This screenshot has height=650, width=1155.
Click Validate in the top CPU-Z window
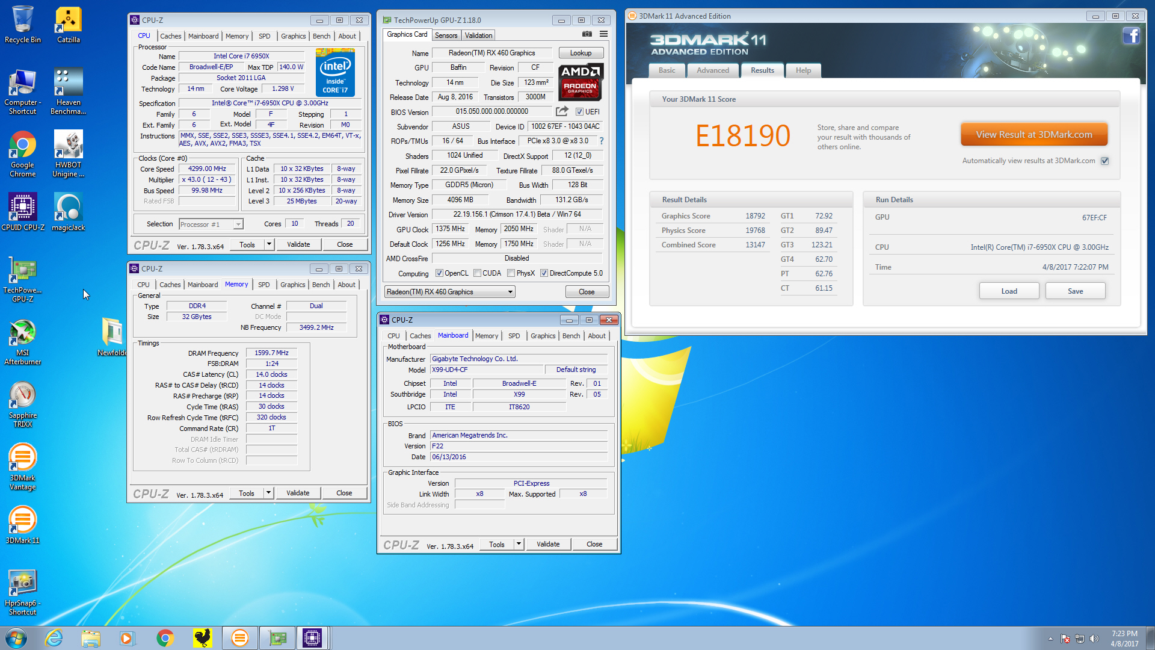pyautogui.click(x=298, y=244)
